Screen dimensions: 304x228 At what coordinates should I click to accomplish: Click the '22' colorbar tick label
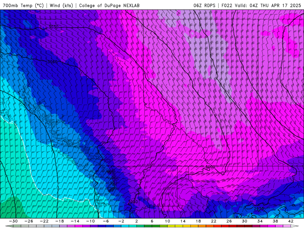click(x=214, y=221)
